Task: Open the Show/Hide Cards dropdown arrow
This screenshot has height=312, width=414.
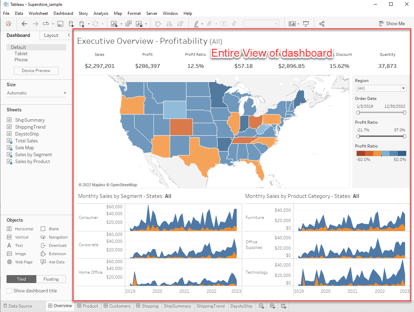Action: click(x=298, y=24)
